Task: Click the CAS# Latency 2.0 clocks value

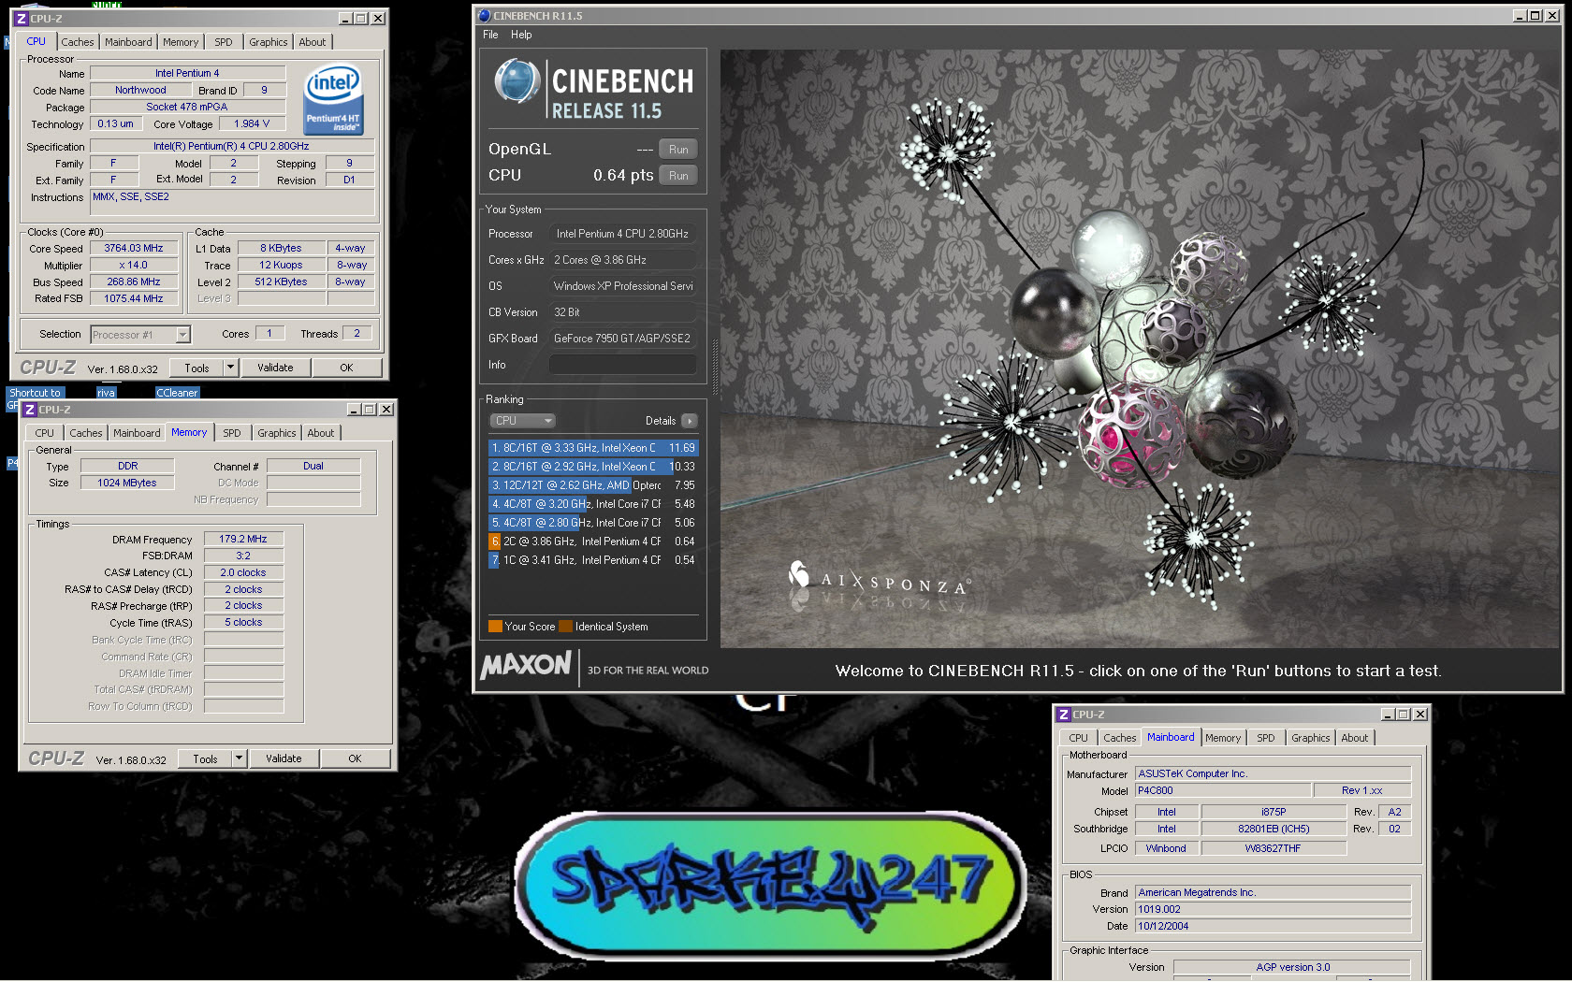Action: (x=243, y=572)
